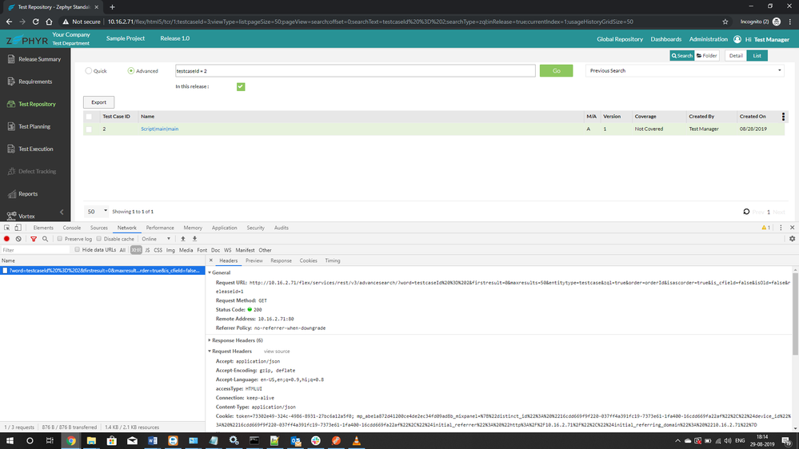Click the grid refresh icon near pagination
799x449 pixels.
point(746,212)
